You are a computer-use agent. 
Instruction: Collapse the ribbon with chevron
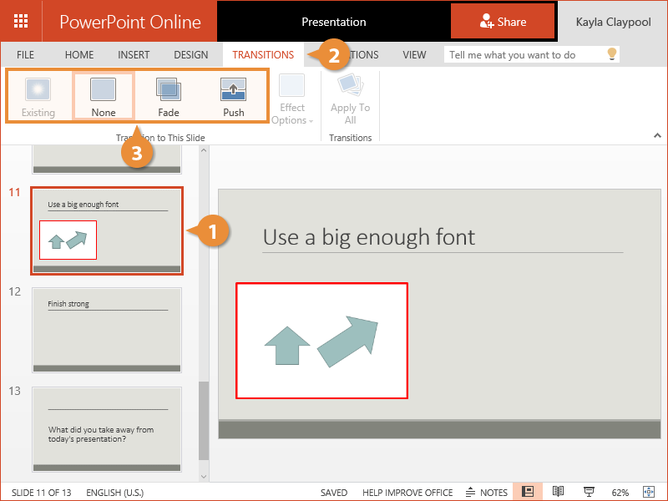pos(656,136)
